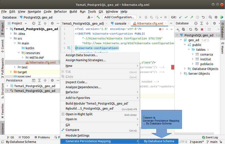Click the Git update project arrow
Image resolution: width=225 pixels, height=144 pixels.
click(180, 17)
